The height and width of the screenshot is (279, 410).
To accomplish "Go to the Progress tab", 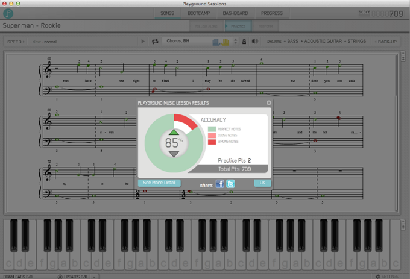I will pos(272,13).
